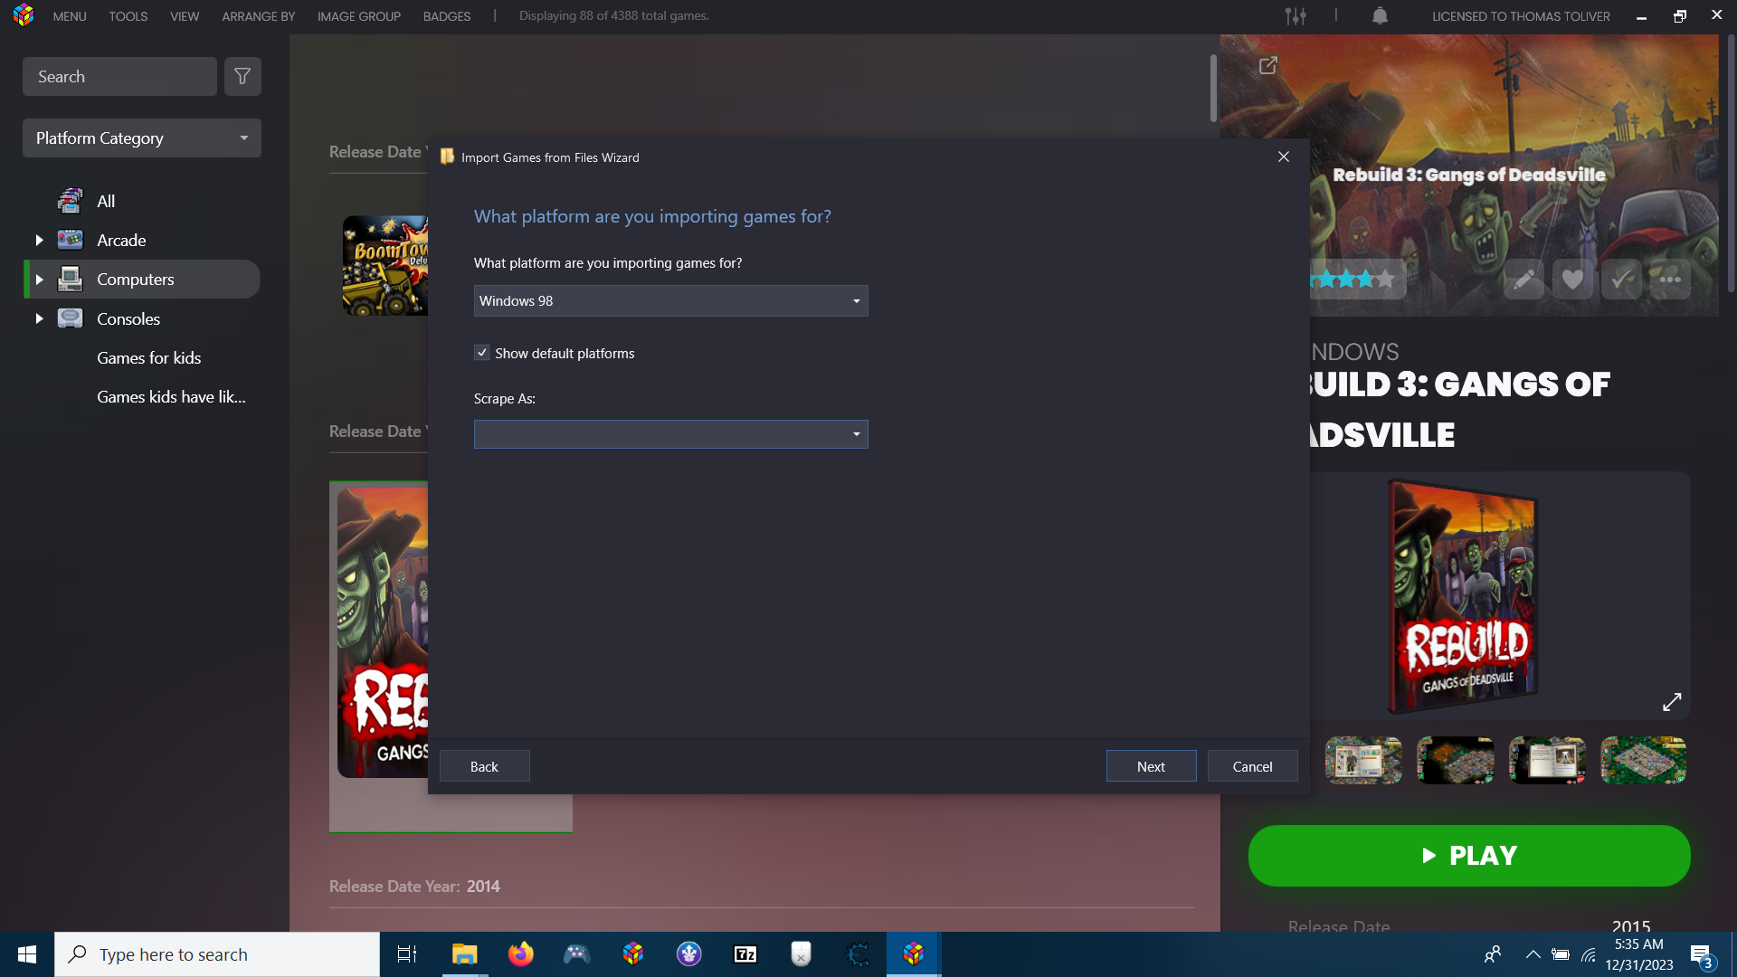Click the details panel scrollbar
Screen dimensions: 1737x977
tap(1731, 163)
